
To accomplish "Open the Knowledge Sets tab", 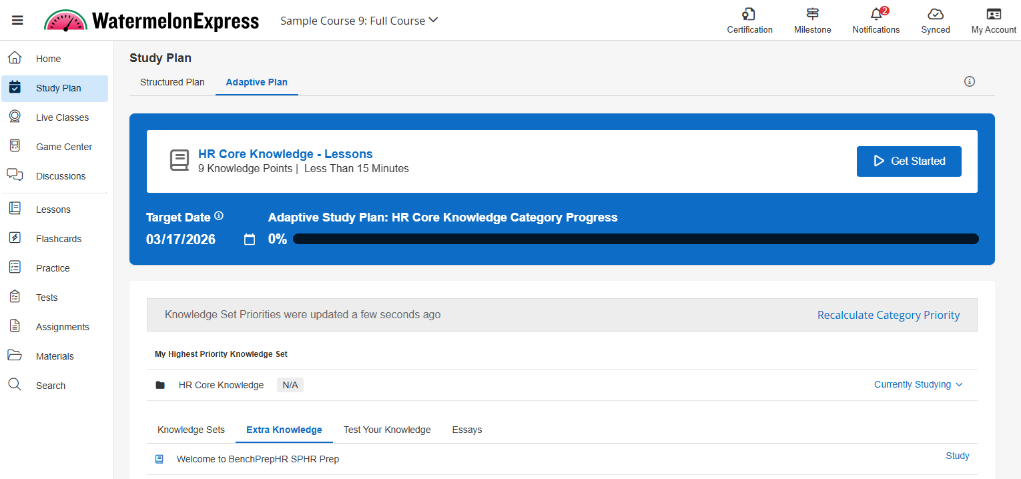I will tap(191, 430).
